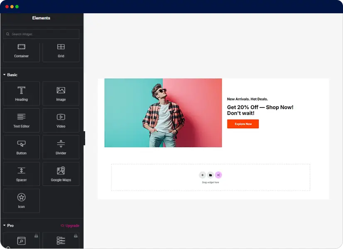Viewport: 343px width, 249px height.
Task: Click the search magnifier icon
Action: 7,34
